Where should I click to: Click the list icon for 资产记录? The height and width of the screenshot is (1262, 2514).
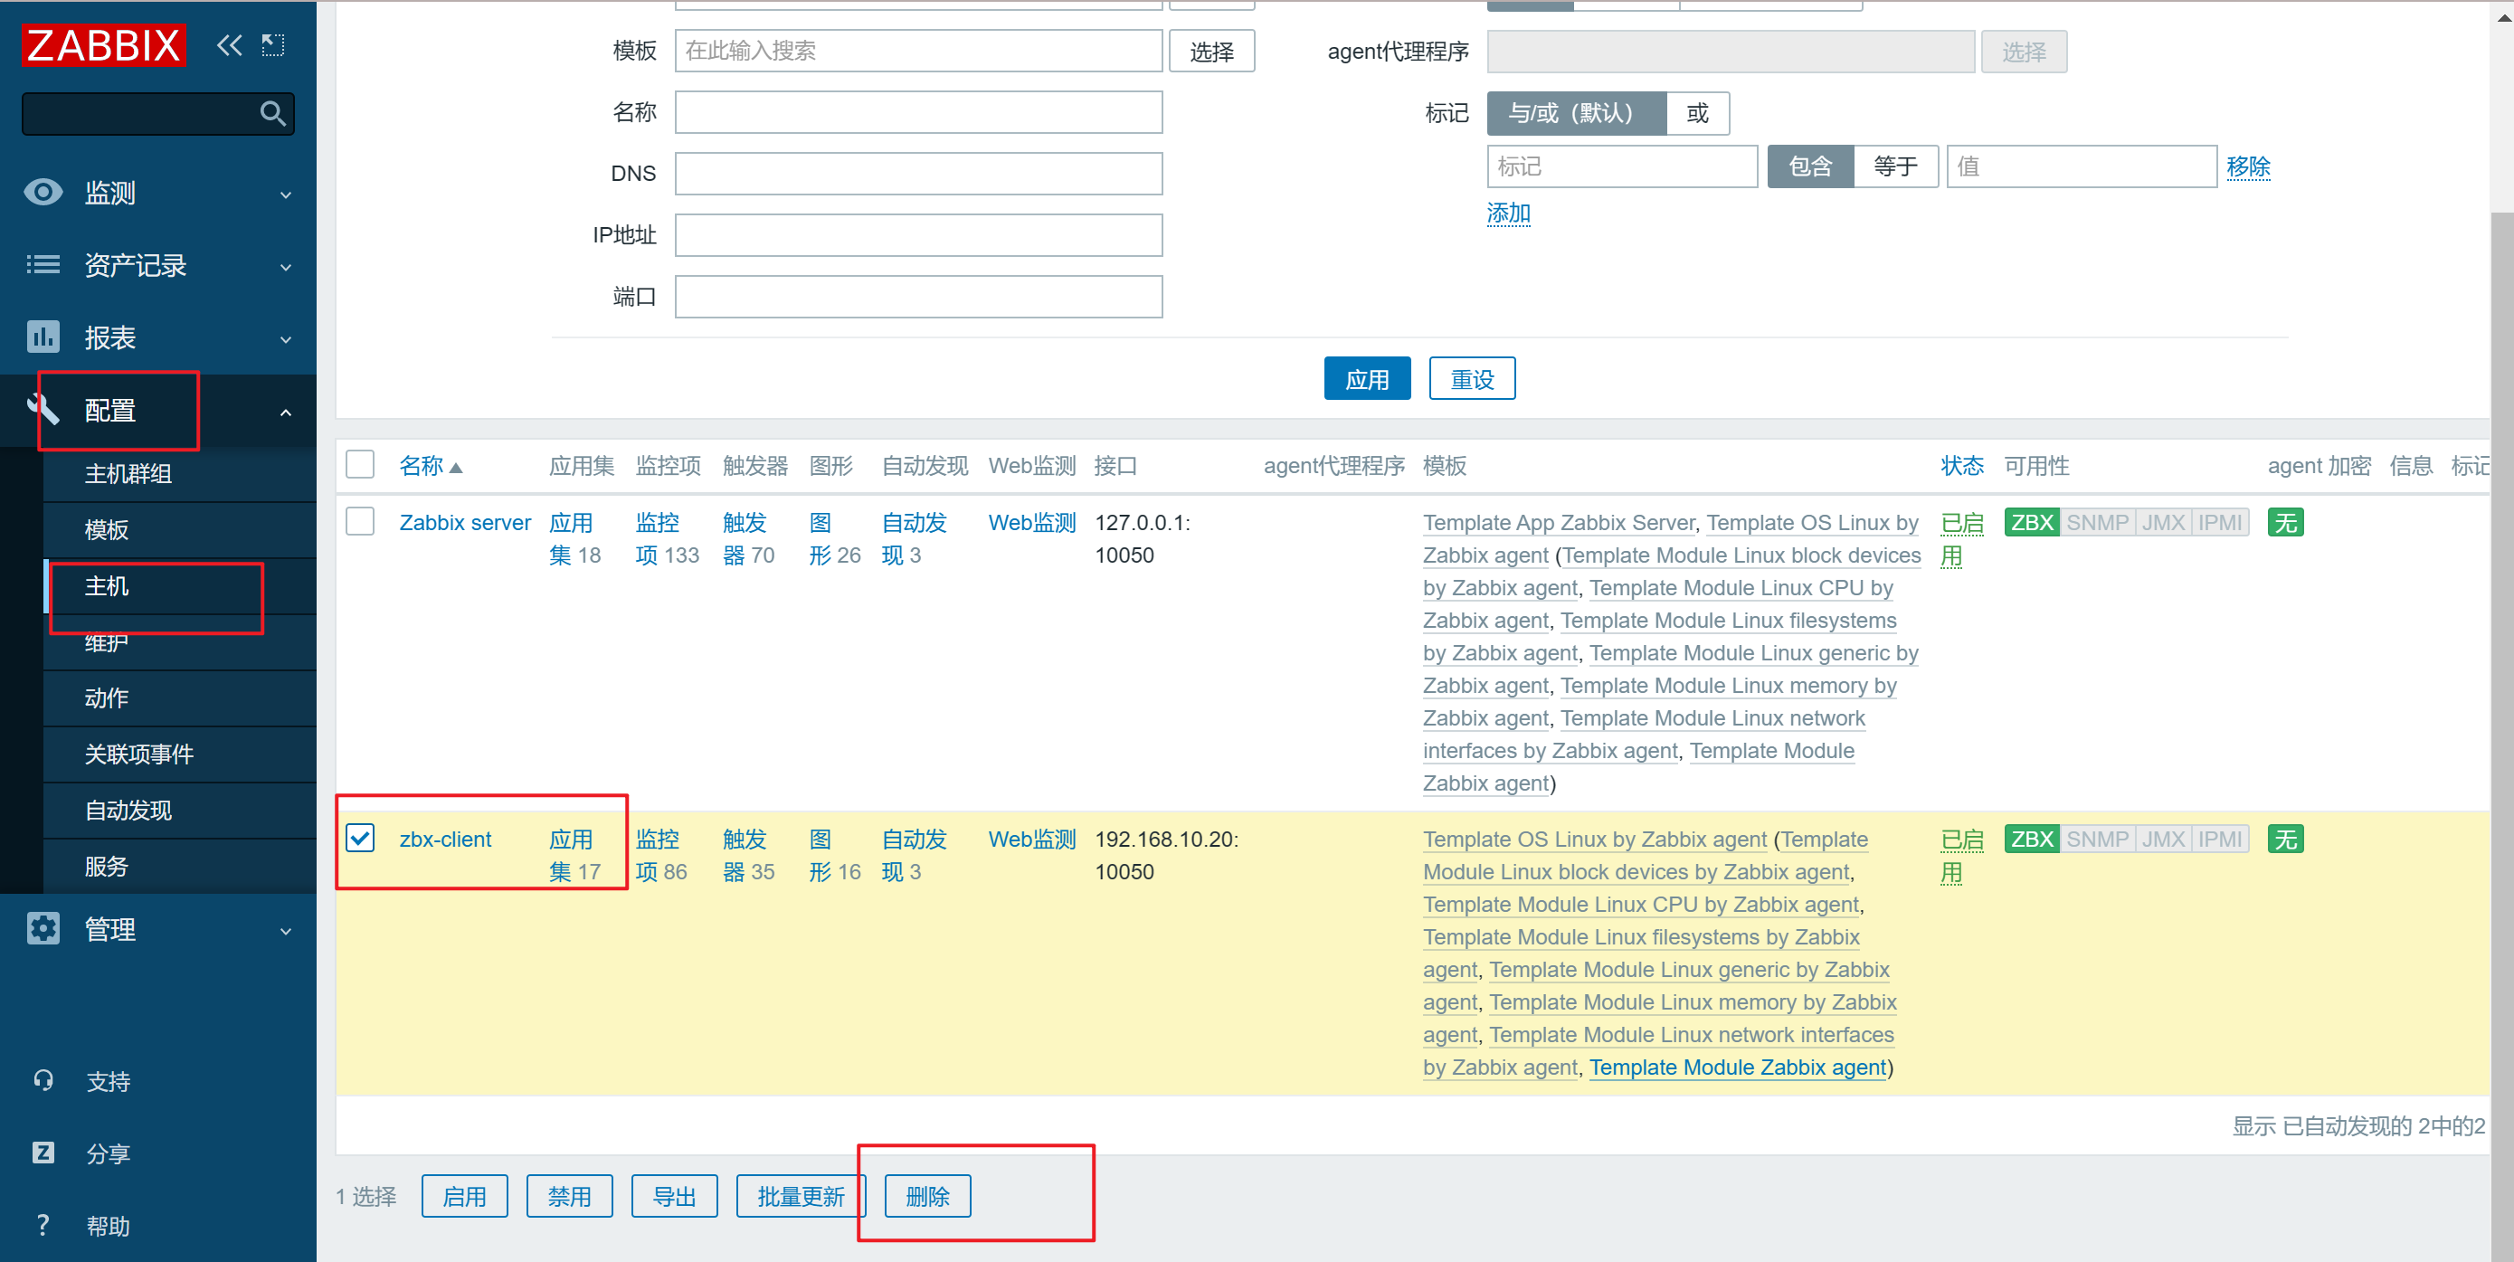click(x=43, y=264)
